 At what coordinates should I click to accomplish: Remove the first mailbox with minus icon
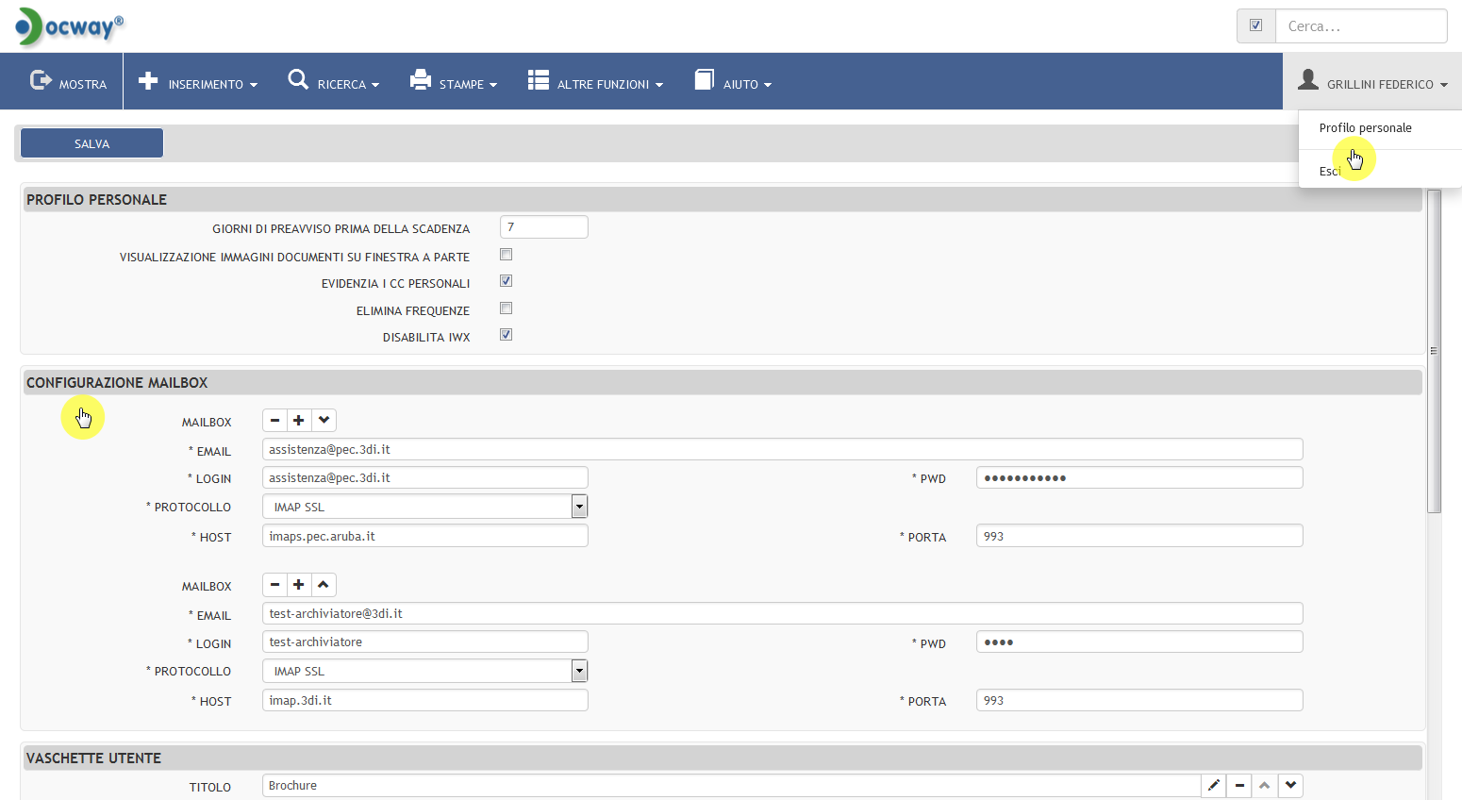click(x=274, y=421)
